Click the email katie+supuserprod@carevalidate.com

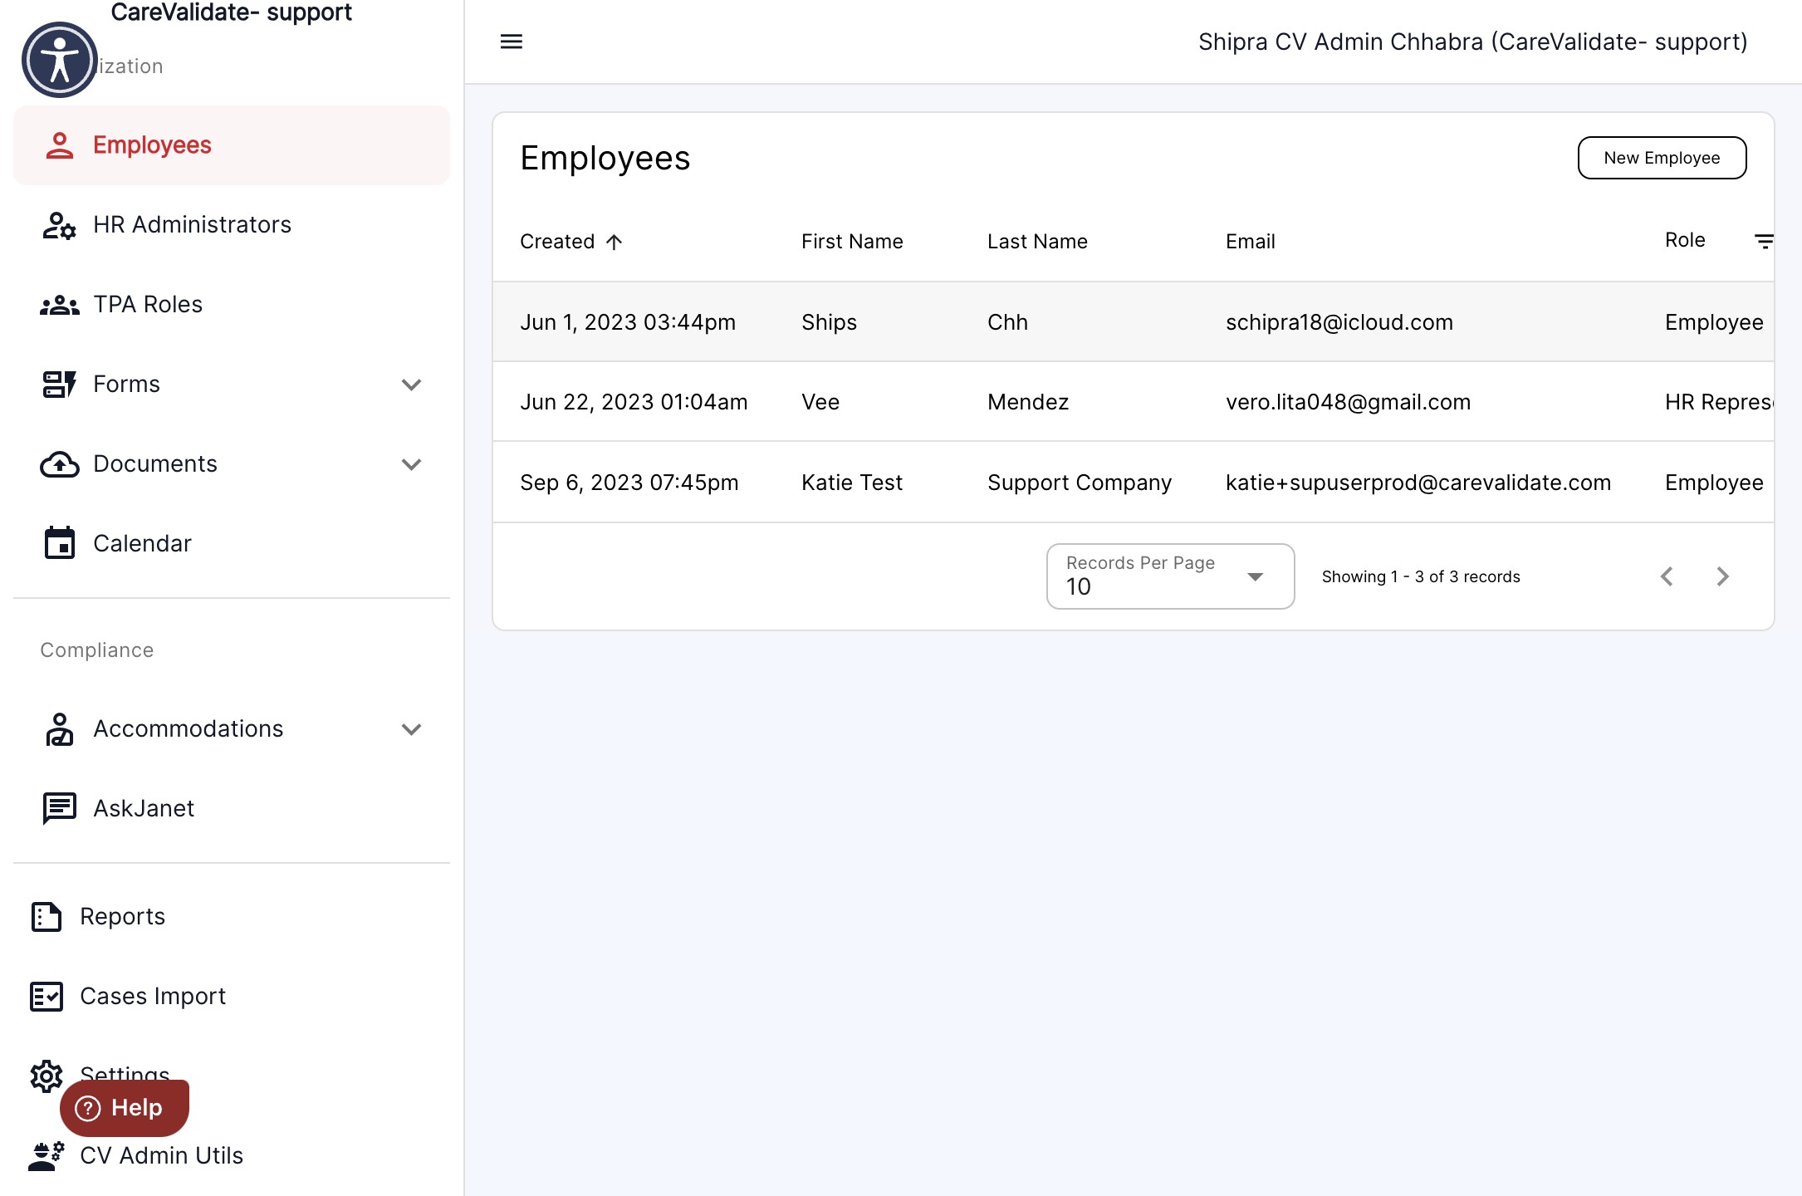point(1418,483)
